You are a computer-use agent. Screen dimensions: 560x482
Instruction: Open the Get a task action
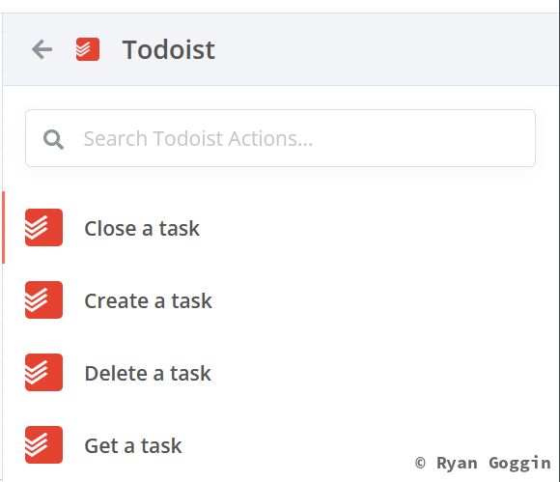pyautogui.click(x=280, y=445)
